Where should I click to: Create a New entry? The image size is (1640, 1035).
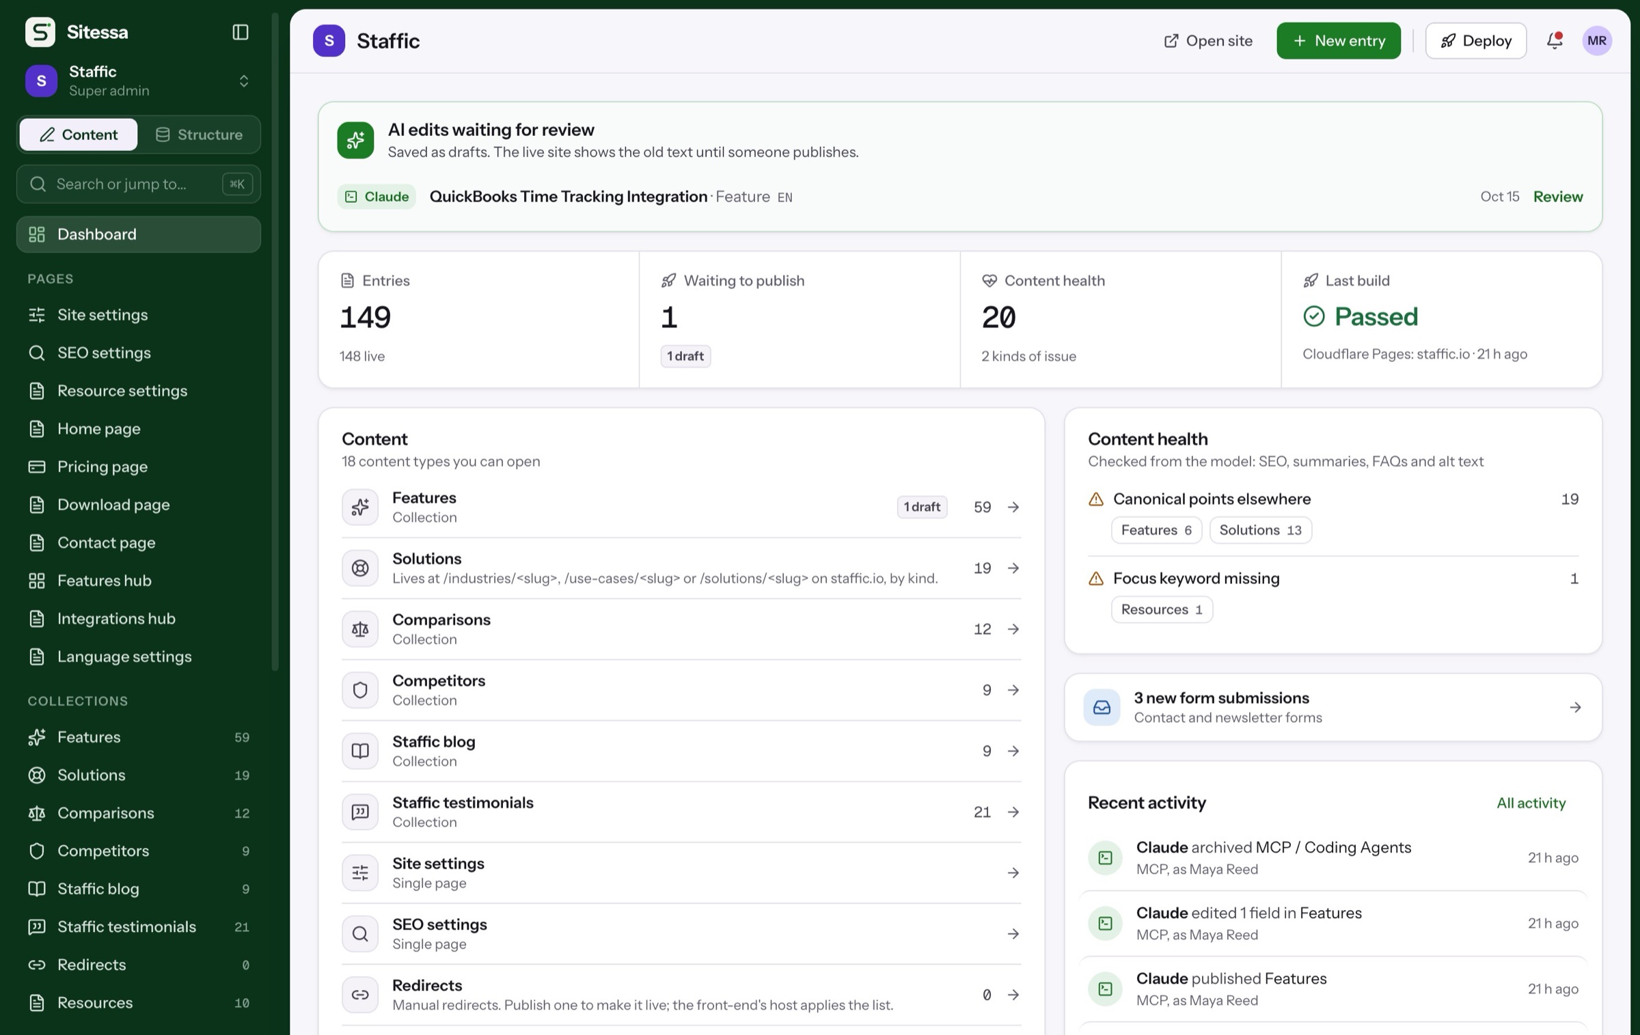click(x=1338, y=41)
